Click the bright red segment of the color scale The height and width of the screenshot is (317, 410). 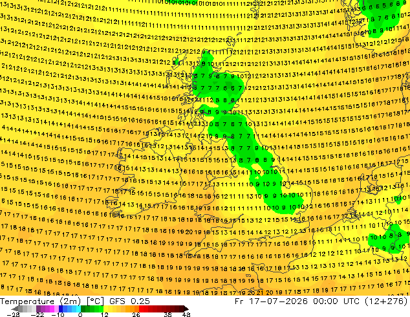click(x=144, y=309)
